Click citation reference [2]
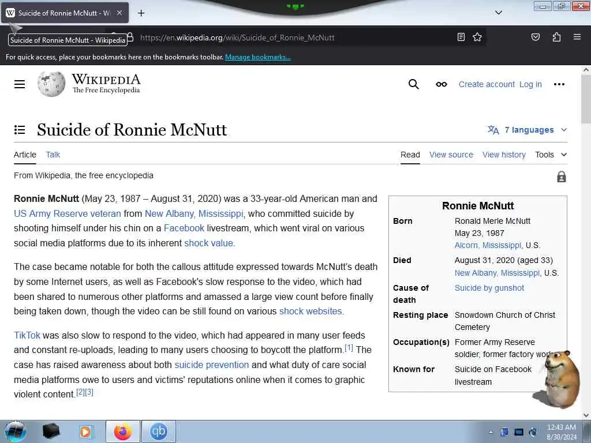 [x=80, y=392]
